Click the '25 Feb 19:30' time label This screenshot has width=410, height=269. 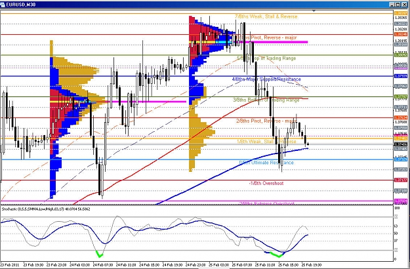[312, 265]
